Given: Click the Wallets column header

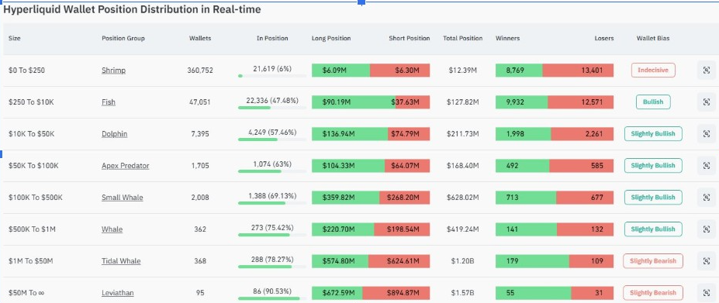Looking at the screenshot, I should [x=200, y=39].
